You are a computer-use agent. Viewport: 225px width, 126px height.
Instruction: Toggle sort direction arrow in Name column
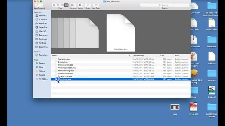click(x=129, y=56)
